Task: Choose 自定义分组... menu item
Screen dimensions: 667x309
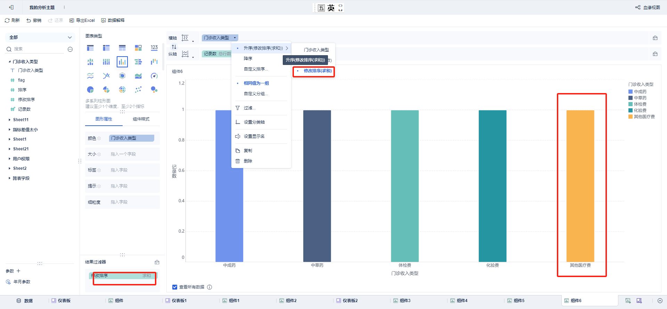Action: pos(261,94)
